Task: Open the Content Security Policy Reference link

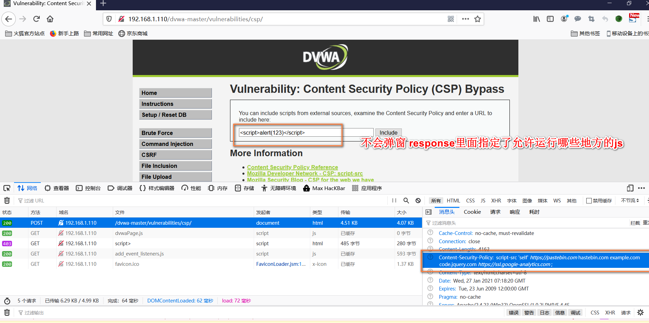Action: pyautogui.click(x=292, y=167)
